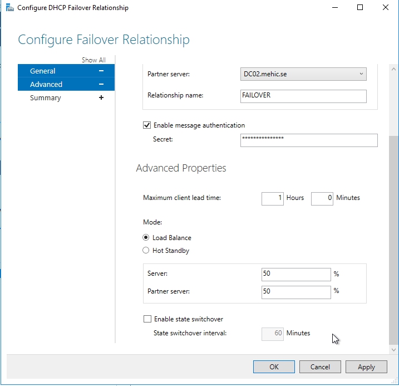Check Enable state switchover
Viewport: 399px width, 386px height.
click(x=147, y=319)
